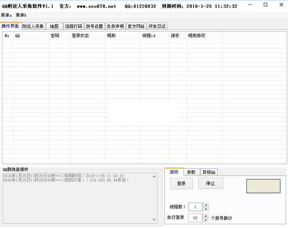This screenshot has height=228, width=288.
Task: Increase 线程数 with the up arrow
Action: pos(206,205)
